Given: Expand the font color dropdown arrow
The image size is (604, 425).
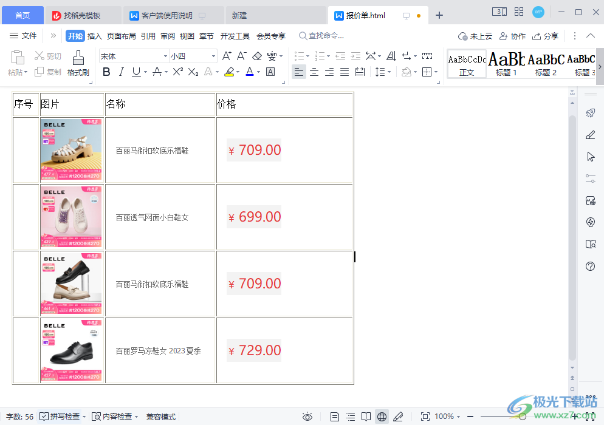Looking at the screenshot, I should point(258,72).
